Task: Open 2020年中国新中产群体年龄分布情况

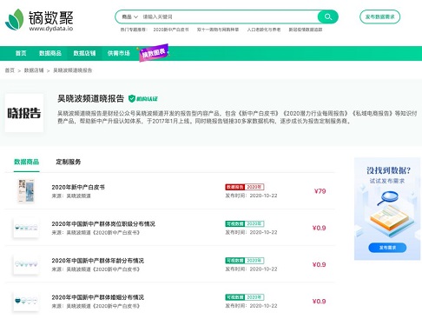Action: [x=98, y=261]
